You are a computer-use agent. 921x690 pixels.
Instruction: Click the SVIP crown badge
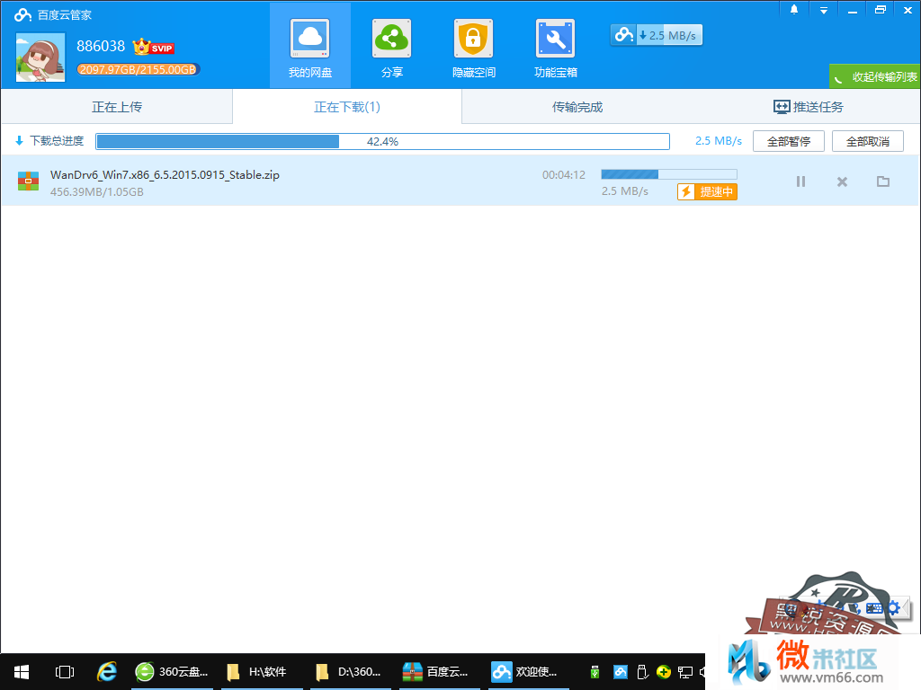pyautogui.click(x=153, y=47)
